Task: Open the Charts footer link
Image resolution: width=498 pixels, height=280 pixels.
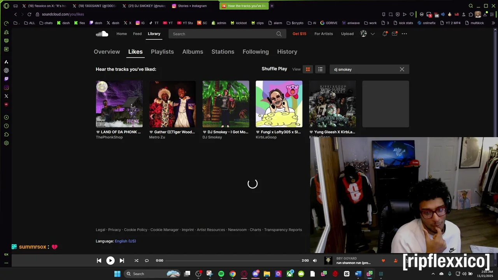Action: pos(255,230)
